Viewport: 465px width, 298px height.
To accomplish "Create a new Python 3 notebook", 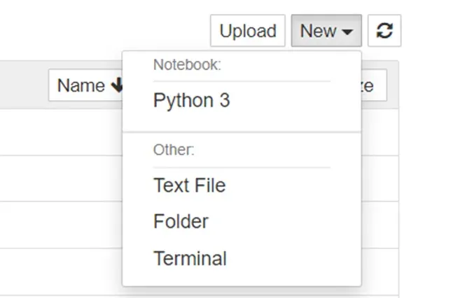I will click(x=191, y=101).
